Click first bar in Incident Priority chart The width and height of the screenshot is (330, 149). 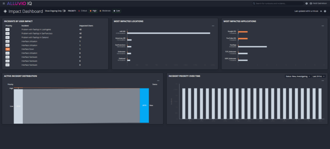tap(184, 104)
